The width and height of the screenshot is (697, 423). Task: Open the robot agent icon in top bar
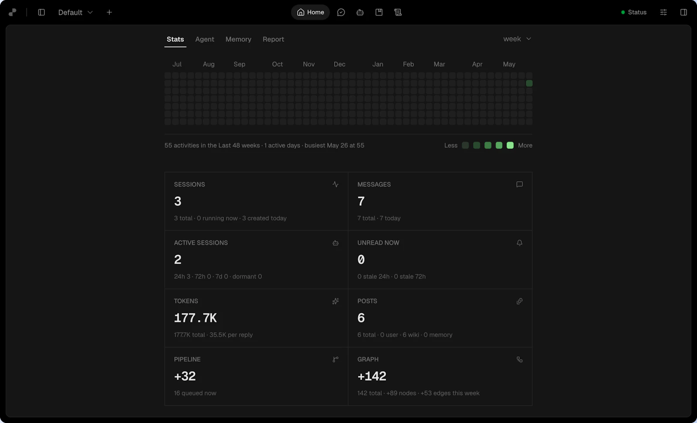(x=360, y=12)
